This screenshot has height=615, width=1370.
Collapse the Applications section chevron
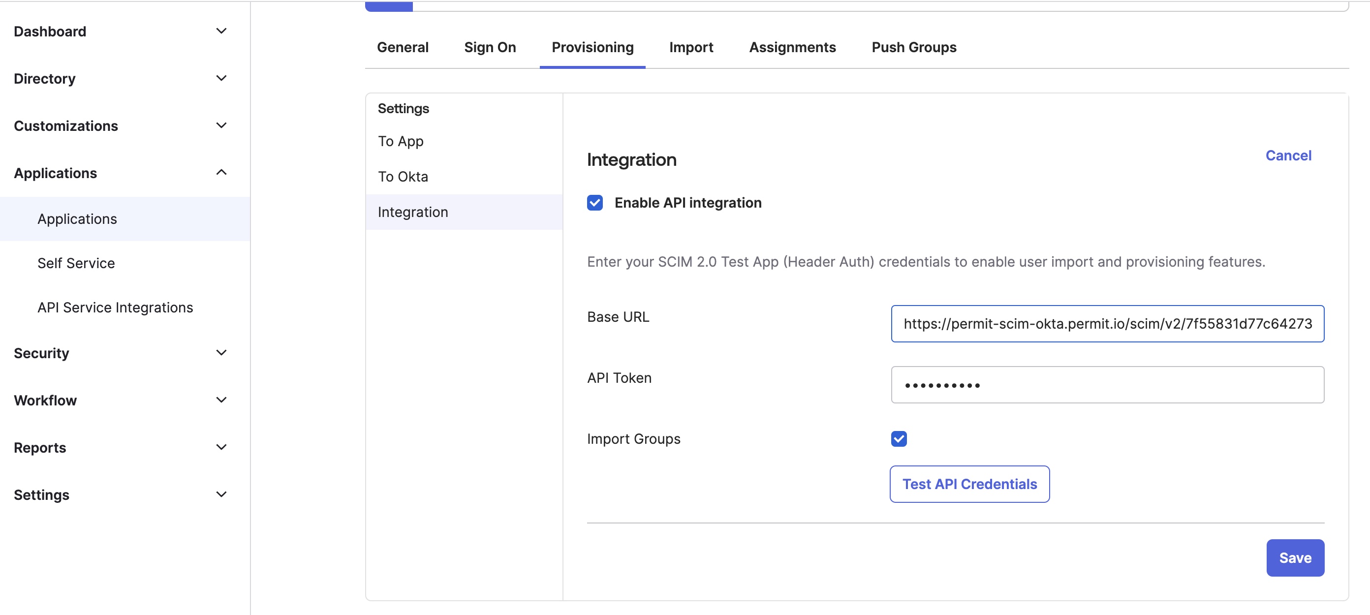tap(221, 172)
